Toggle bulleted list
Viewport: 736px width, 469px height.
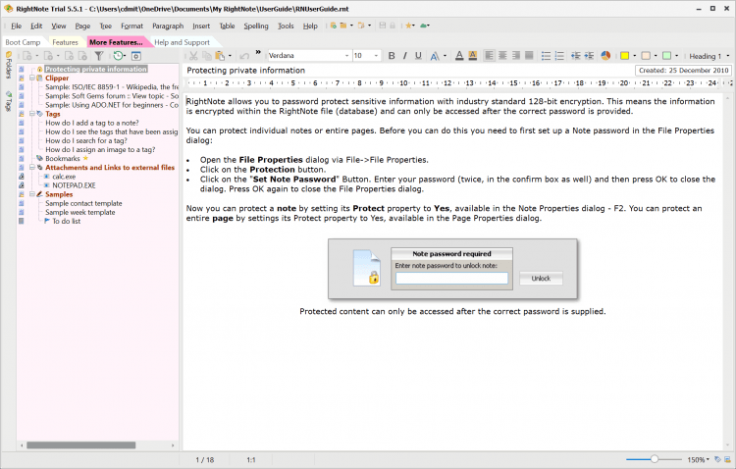coord(546,56)
